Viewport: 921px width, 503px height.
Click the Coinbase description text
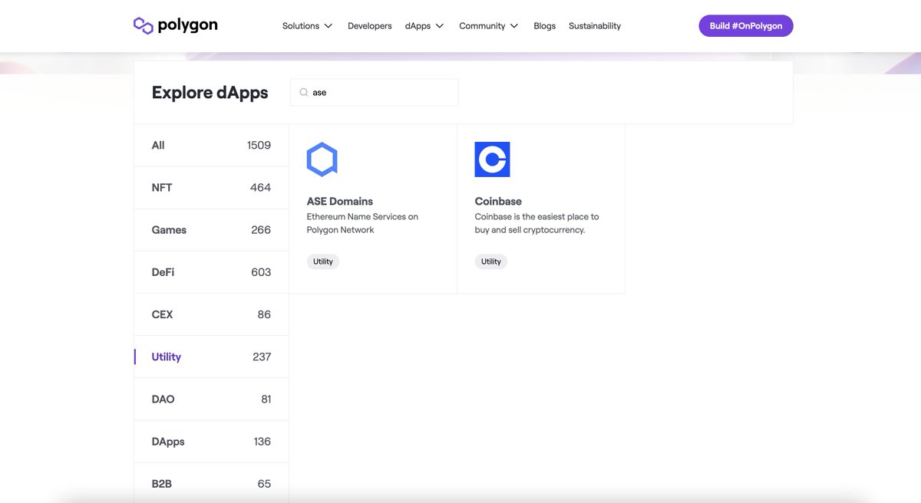tap(536, 223)
